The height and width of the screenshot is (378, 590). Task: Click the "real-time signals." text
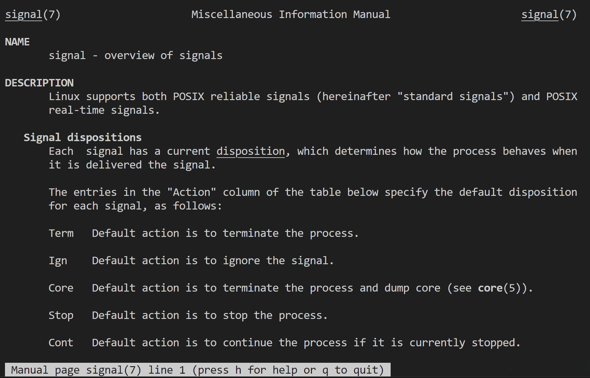[104, 110]
